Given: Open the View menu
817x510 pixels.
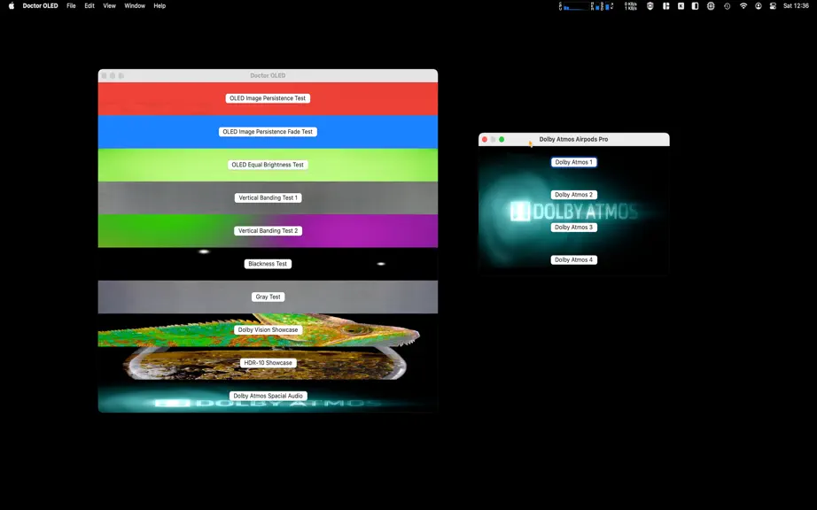Looking at the screenshot, I should coord(109,5).
